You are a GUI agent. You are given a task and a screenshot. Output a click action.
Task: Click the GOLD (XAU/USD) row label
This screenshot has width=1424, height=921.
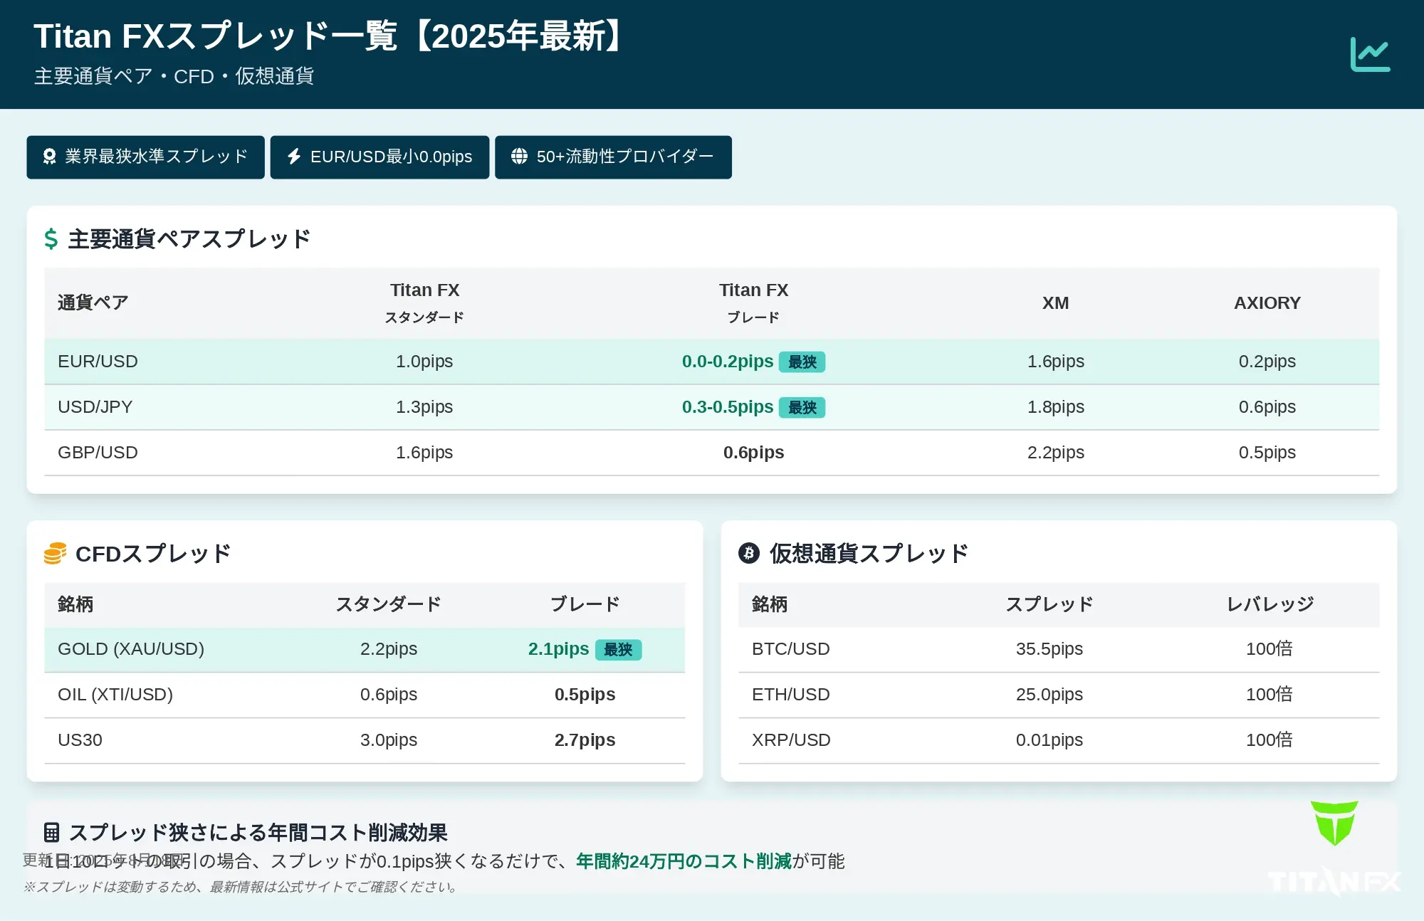click(131, 649)
